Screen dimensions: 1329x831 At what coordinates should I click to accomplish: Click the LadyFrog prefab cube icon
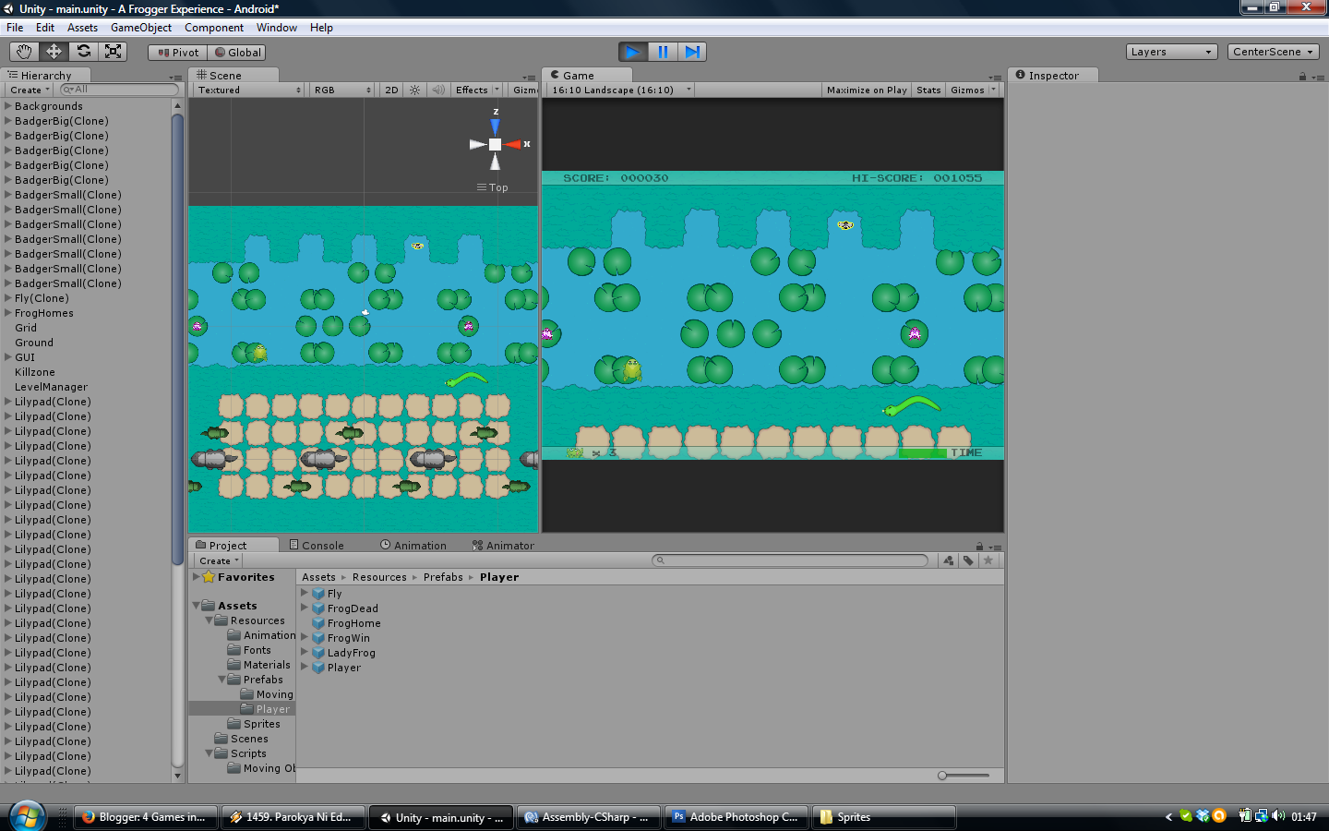318,653
